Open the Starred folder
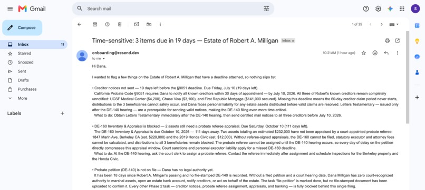This screenshot has width=425, height=190. [24, 54]
